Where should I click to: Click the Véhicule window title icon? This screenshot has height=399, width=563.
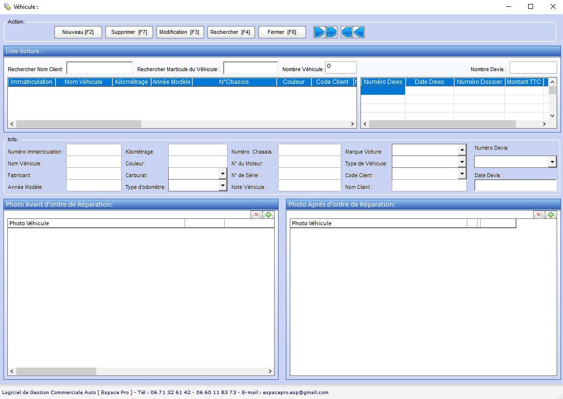7,6
